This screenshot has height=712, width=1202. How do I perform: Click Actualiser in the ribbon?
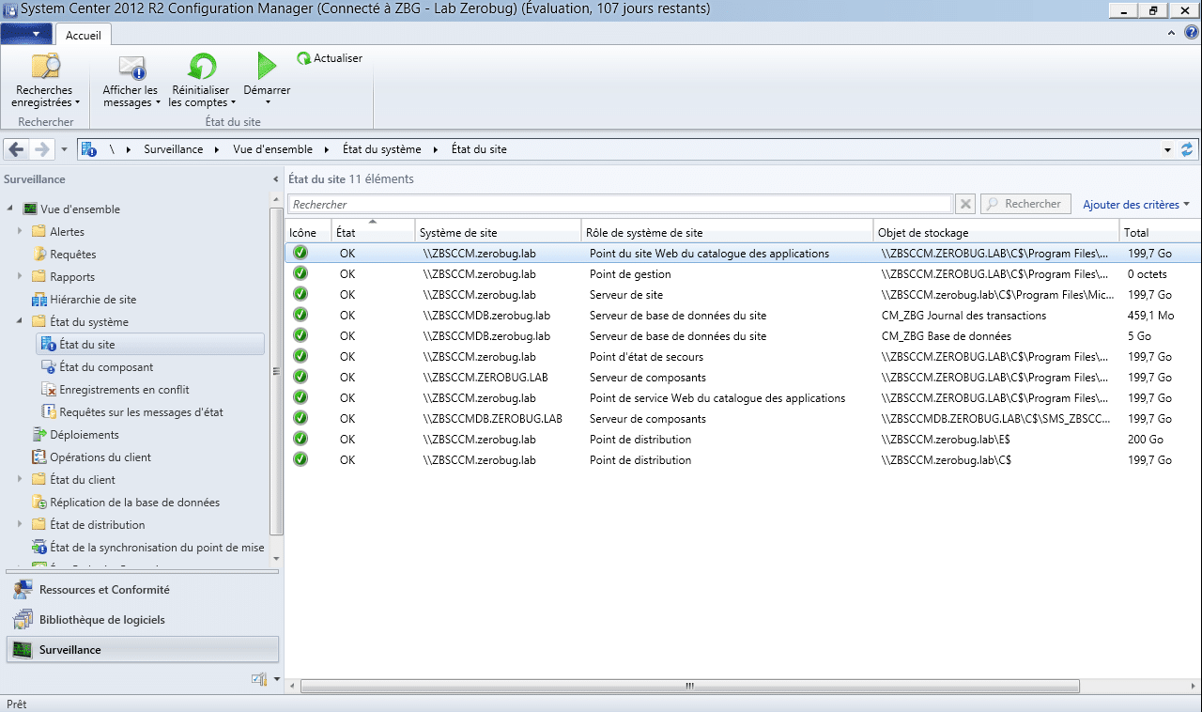330,58
